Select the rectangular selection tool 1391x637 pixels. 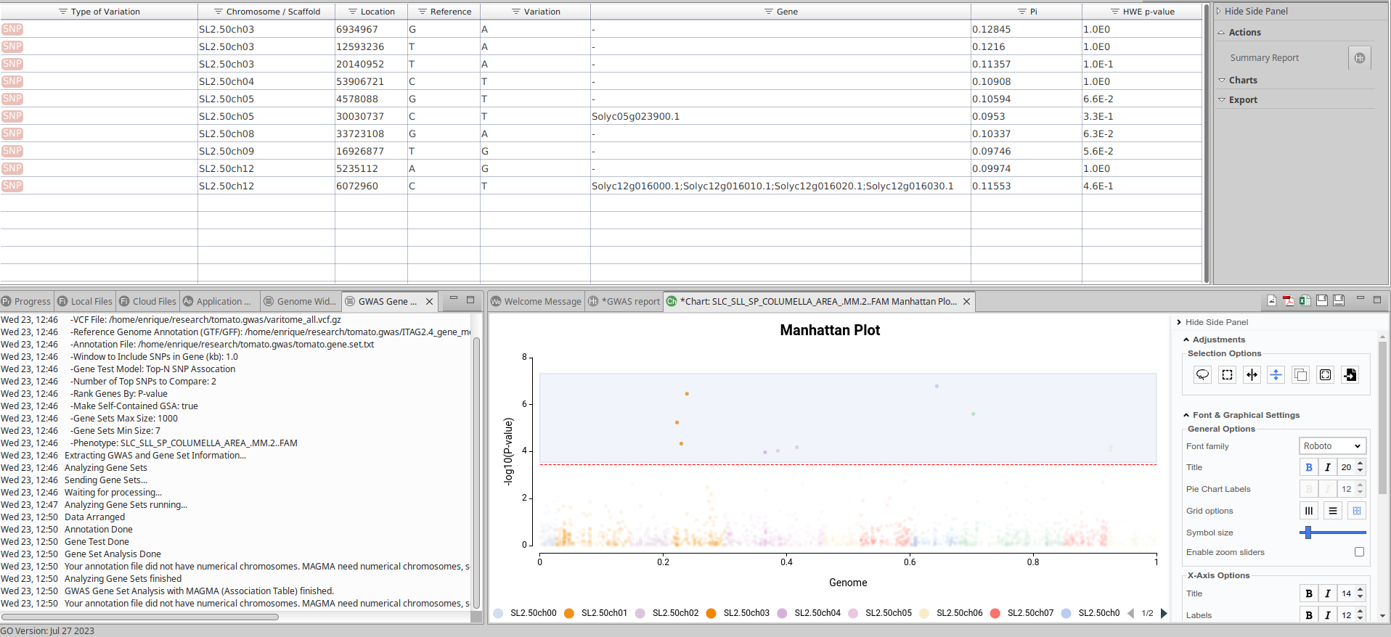tap(1227, 375)
